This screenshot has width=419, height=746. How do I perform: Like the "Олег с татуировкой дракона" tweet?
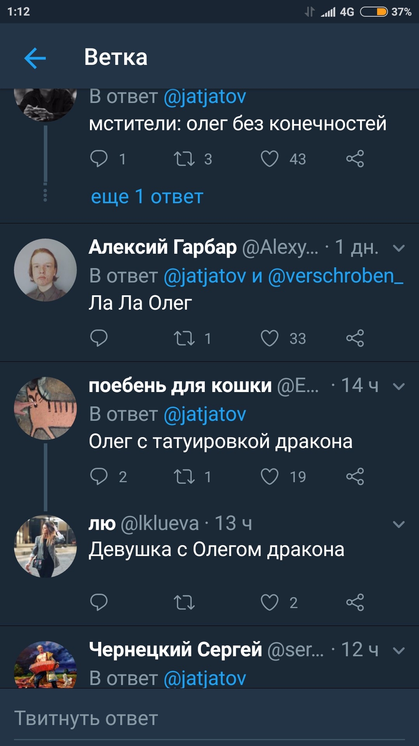270,477
